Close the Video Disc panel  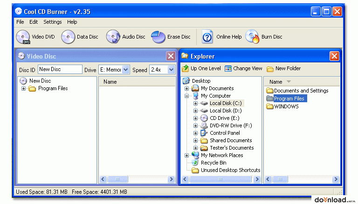171,56
